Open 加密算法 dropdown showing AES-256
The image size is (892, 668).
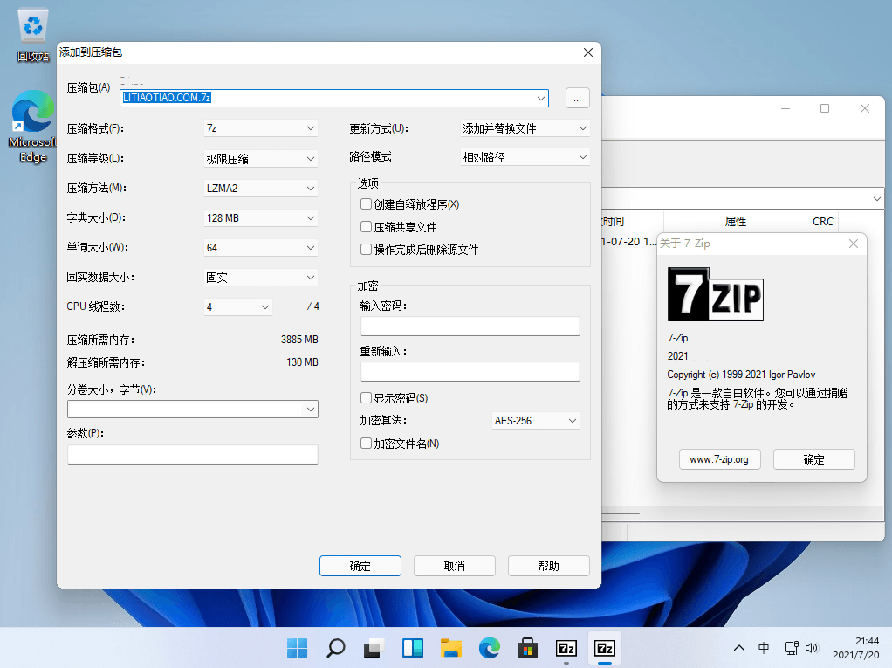pos(536,421)
